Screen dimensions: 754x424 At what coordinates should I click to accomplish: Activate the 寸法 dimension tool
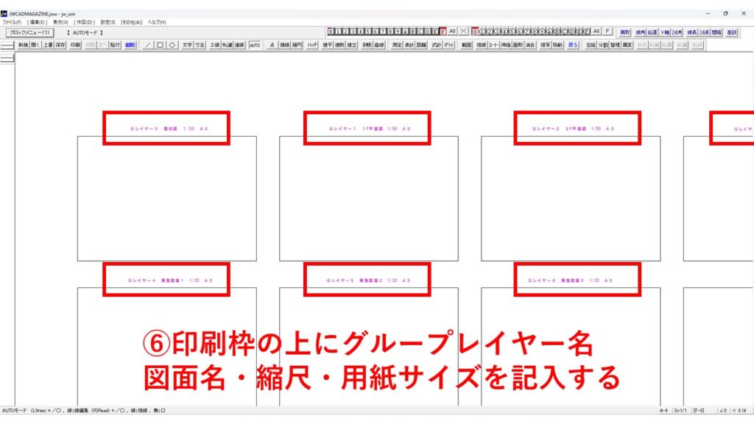(x=200, y=45)
